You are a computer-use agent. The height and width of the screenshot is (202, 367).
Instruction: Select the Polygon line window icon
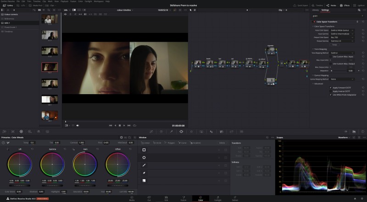coord(144,165)
